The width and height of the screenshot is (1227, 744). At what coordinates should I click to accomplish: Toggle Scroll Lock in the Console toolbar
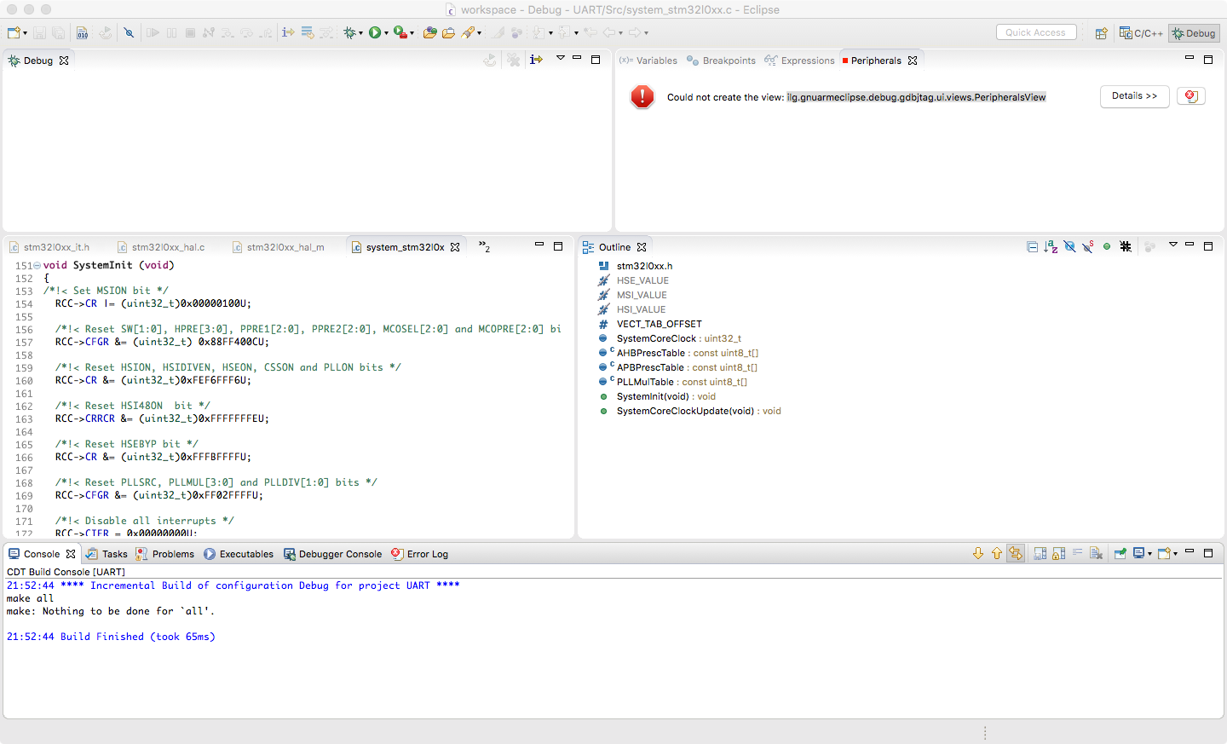tap(1058, 554)
